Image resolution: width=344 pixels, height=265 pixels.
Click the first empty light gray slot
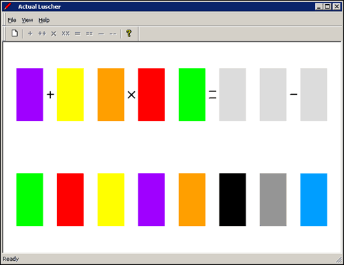233,94
